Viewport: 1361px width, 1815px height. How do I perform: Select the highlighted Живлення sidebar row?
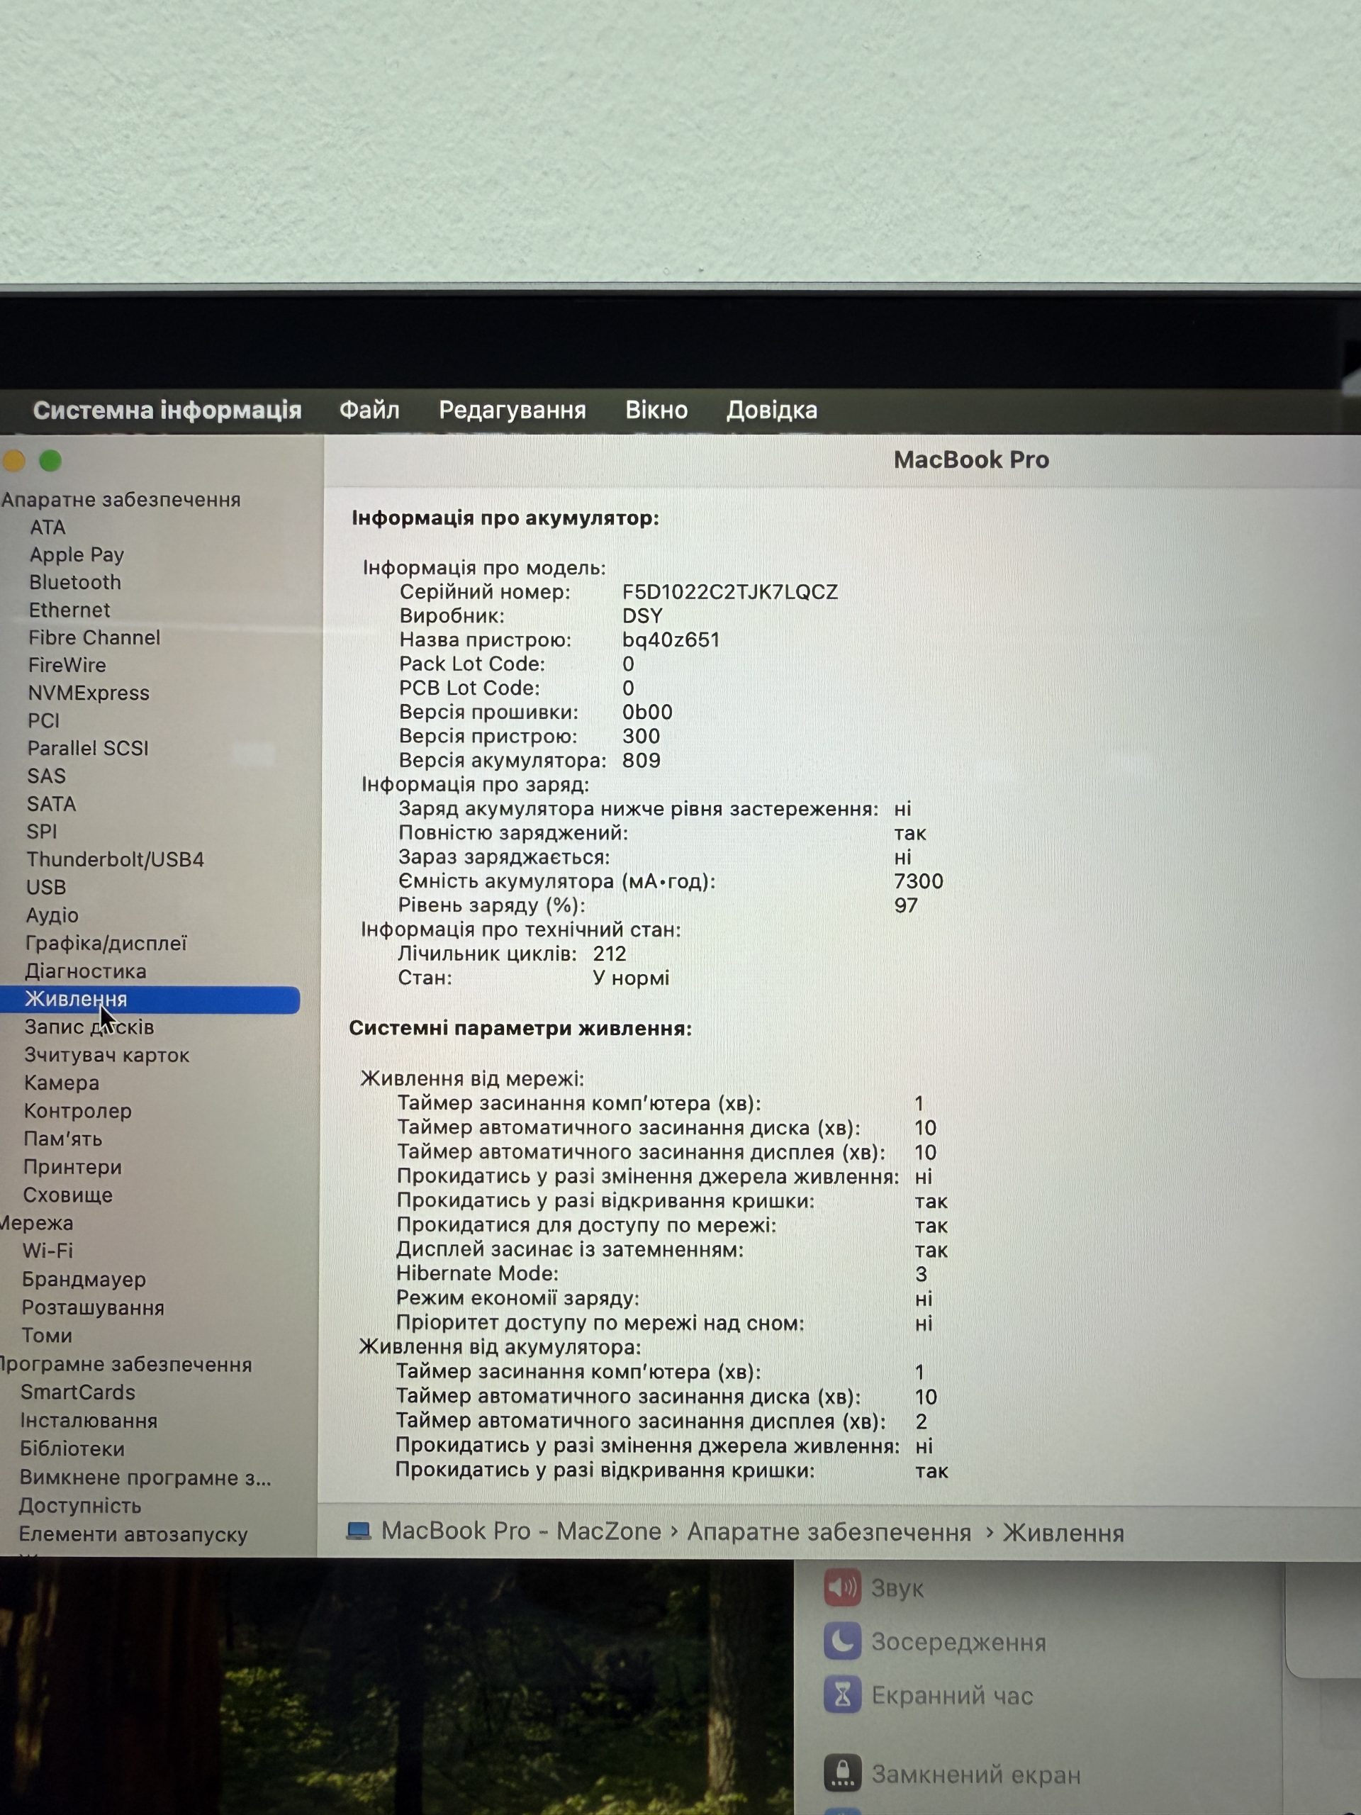coord(150,1000)
